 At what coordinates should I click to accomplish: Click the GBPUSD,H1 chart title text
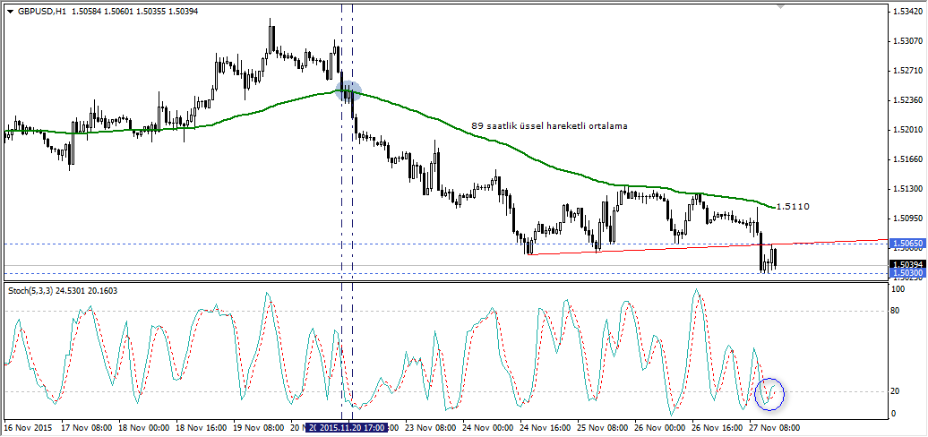click(x=42, y=11)
